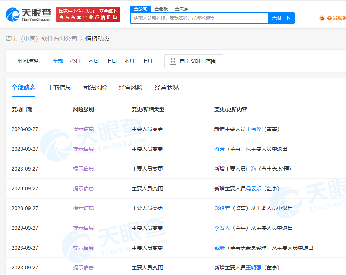
Task: Select the 上月 time filter
Action: click(x=147, y=61)
